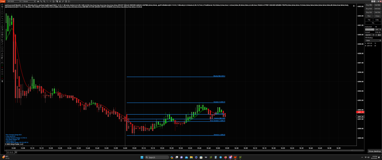
Task: Click the Rev position button
Action: (x=369, y=16)
